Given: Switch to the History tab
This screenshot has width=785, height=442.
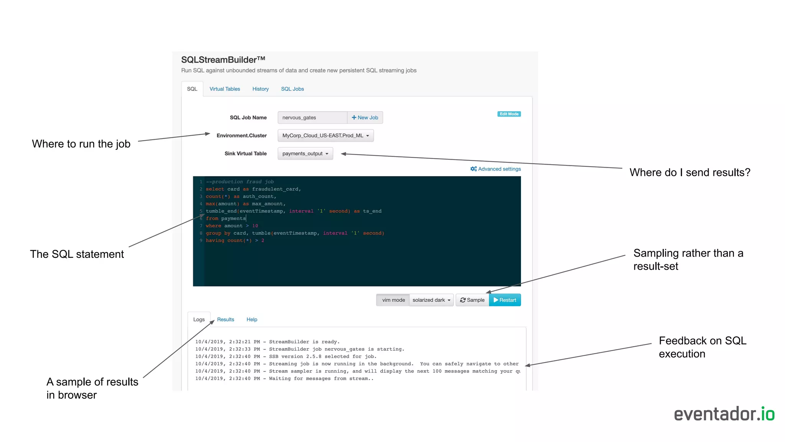Looking at the screenshot, I should [260, 89].
